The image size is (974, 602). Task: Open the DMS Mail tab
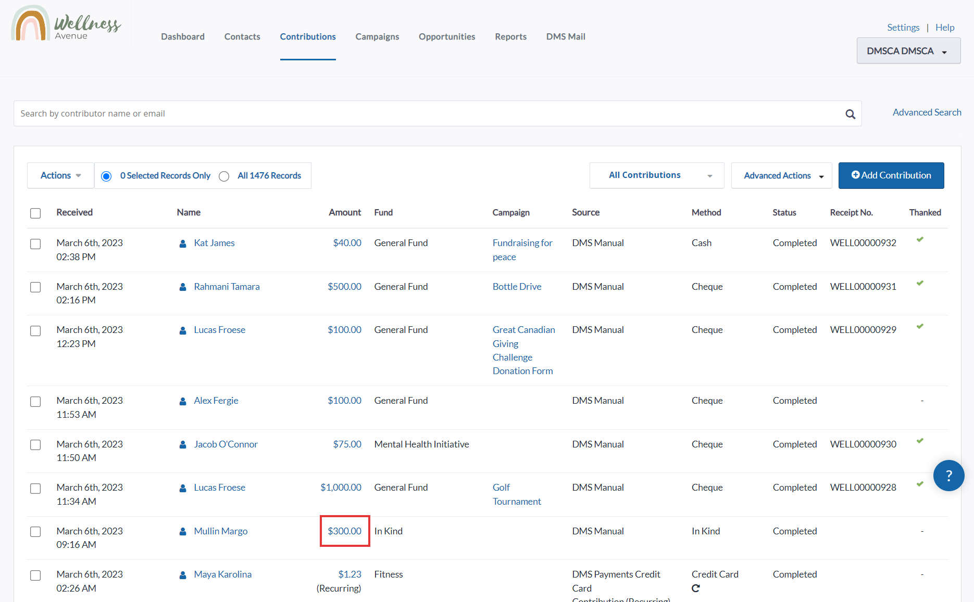tap(566, 36)
